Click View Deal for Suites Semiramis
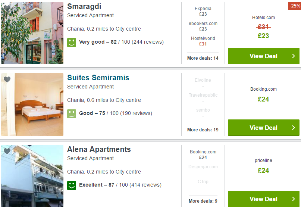 click(x=264, y=128)
